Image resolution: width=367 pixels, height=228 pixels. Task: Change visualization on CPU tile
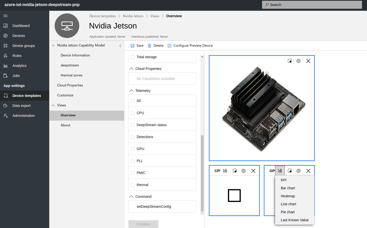(225, 171)
